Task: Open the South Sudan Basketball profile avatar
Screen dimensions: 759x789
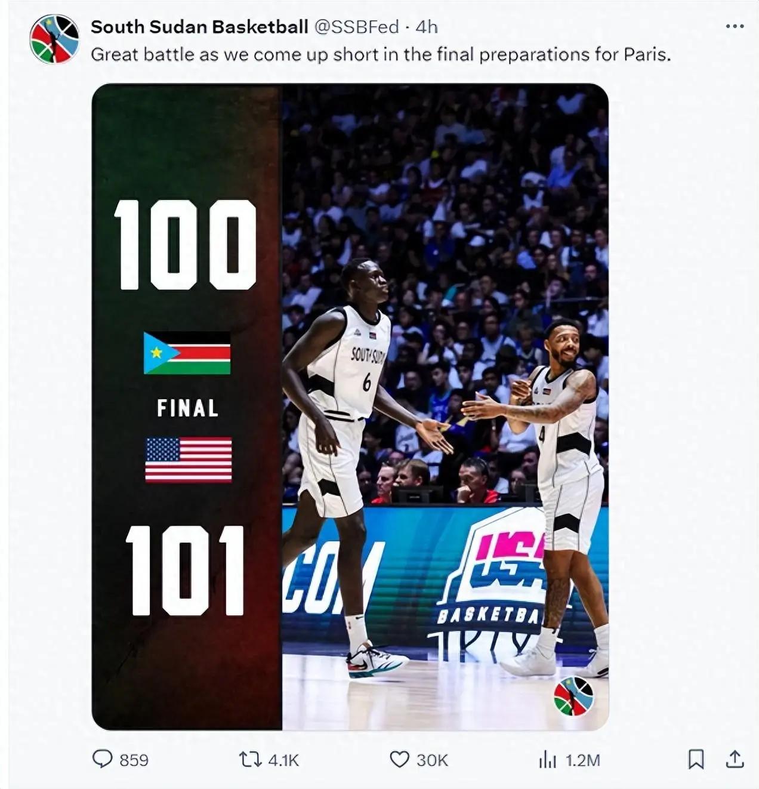Action: pos(54,39)
